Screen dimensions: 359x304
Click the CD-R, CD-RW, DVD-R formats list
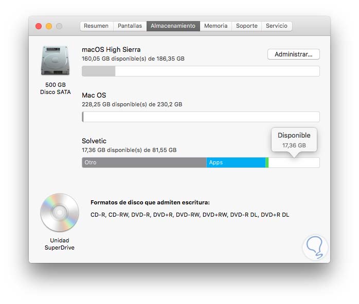190,215
